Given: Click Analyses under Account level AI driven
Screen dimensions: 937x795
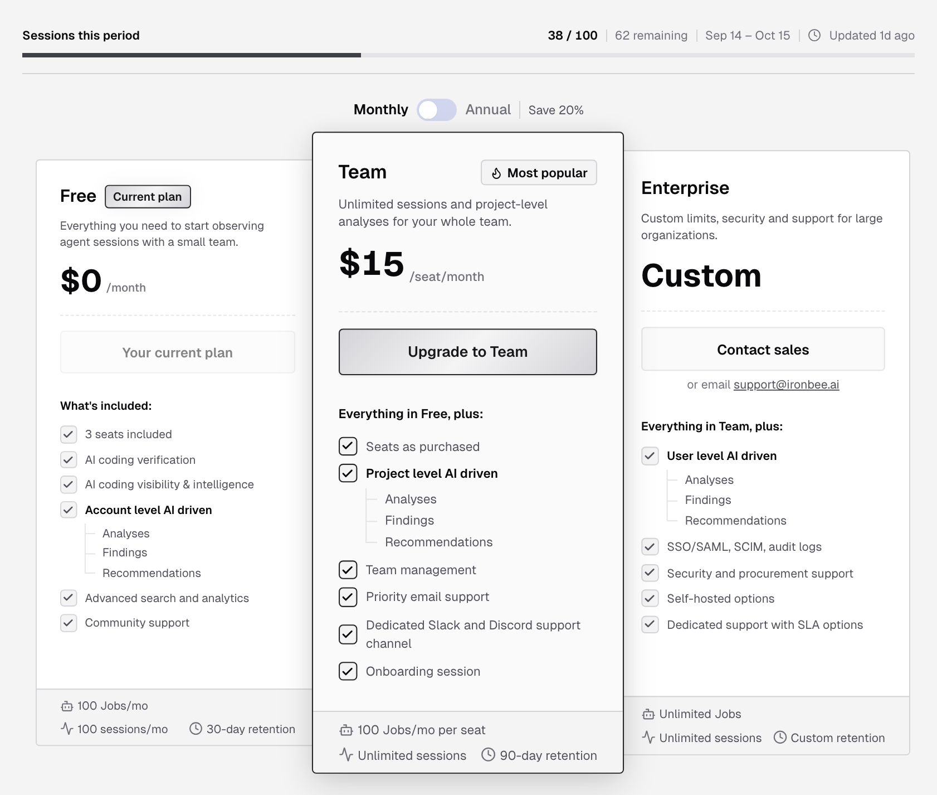Looking at the screenshot, I should tap(126, 534).
